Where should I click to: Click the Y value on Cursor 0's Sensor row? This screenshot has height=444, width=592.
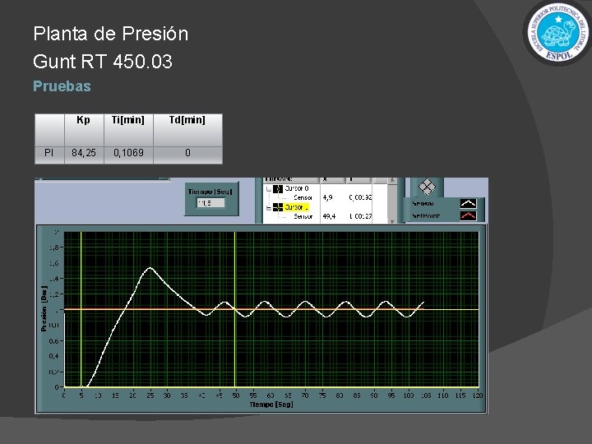pyautogui.click(x=360, y=197)
